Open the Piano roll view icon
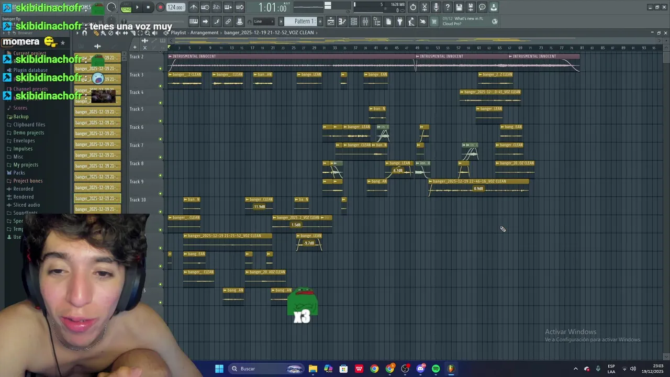 click(342, 21)
